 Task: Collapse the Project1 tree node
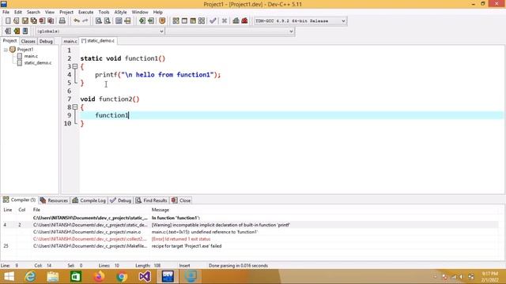(6, 50)
